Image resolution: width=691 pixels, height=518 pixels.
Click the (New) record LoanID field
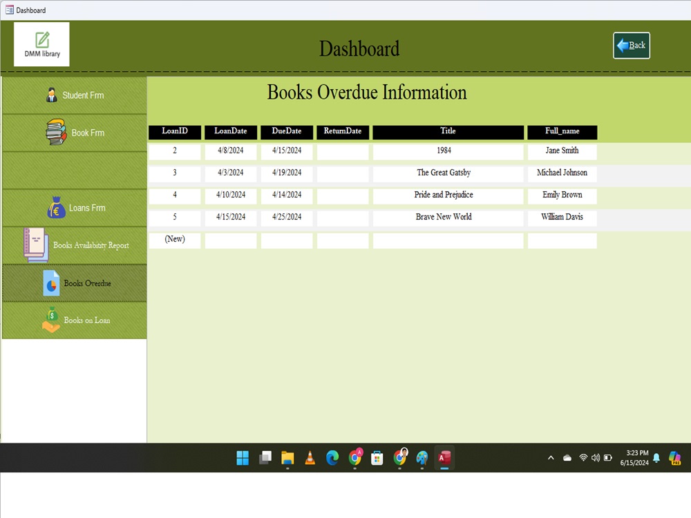tap(175, 240)
